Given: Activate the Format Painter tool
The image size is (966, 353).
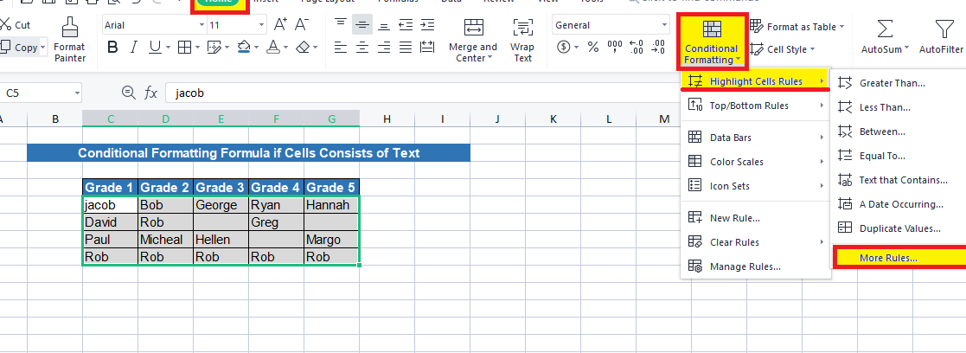Looking at the screenshot, I should pos(69,40).
